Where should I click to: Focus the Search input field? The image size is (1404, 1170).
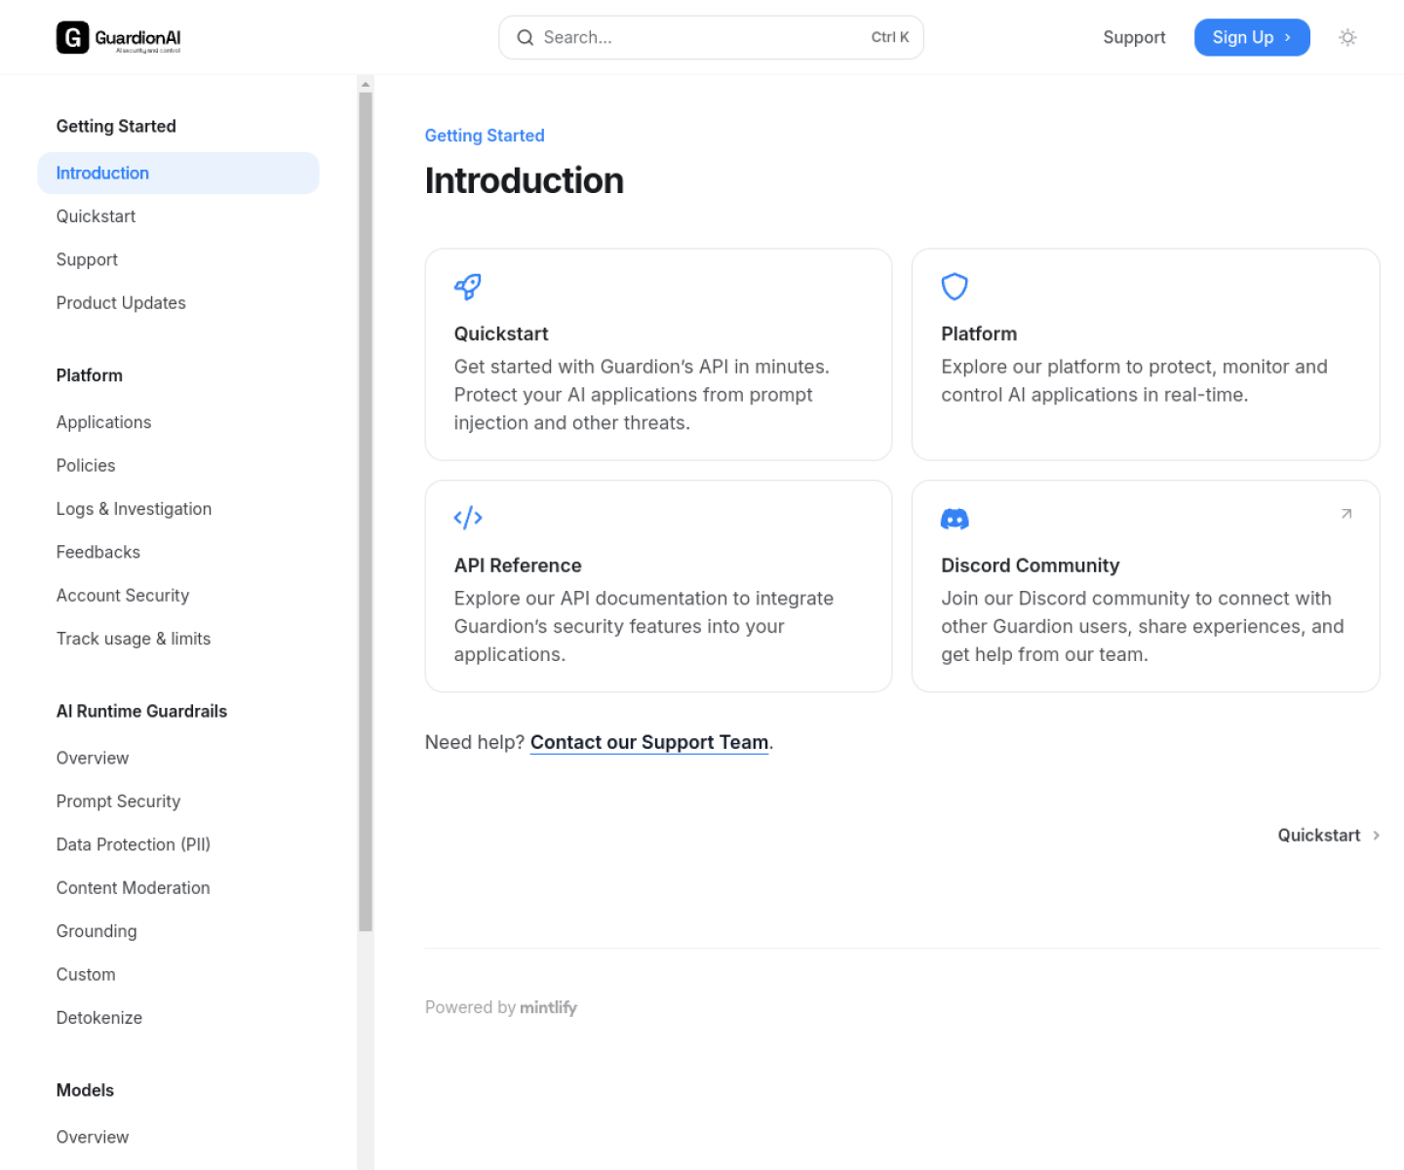tap(711, 37)
